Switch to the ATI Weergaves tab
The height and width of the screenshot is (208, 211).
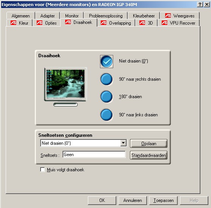[x=180, y=16]
